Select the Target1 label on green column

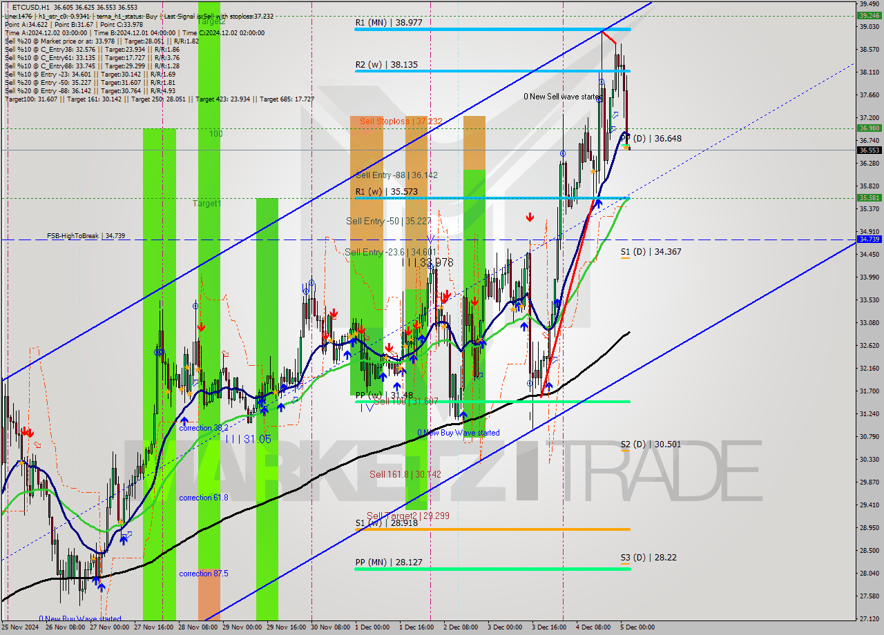[x=207, y=204]
